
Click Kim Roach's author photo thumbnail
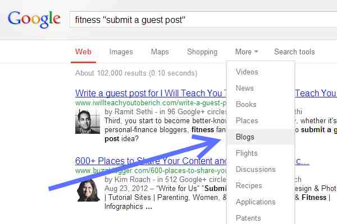coord(88,190)
